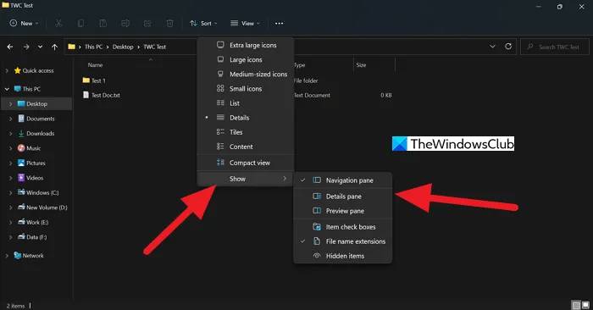Open the three-dots See more menu
593x310 pixels.
(279, 24)
